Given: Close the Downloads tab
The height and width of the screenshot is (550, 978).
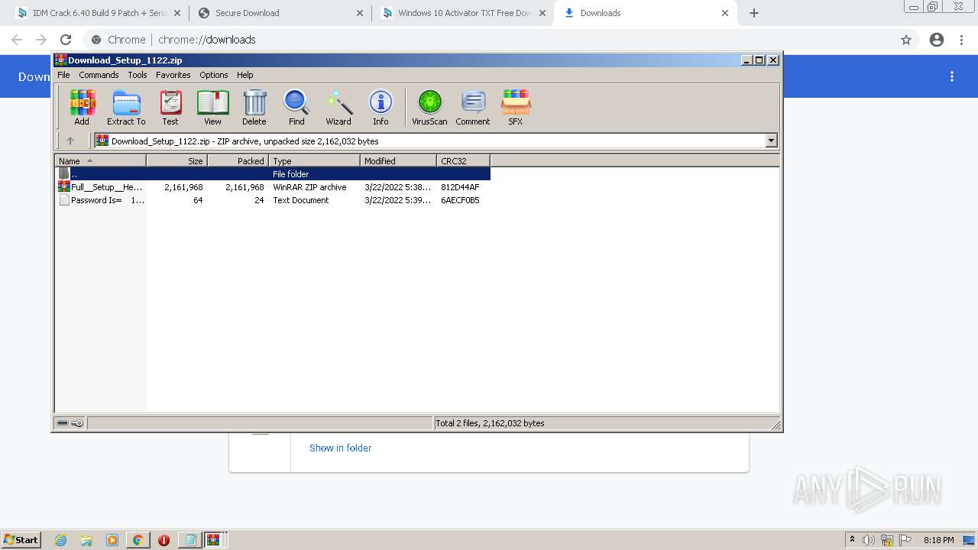Looking at the screenshot, I should (725, 13).
